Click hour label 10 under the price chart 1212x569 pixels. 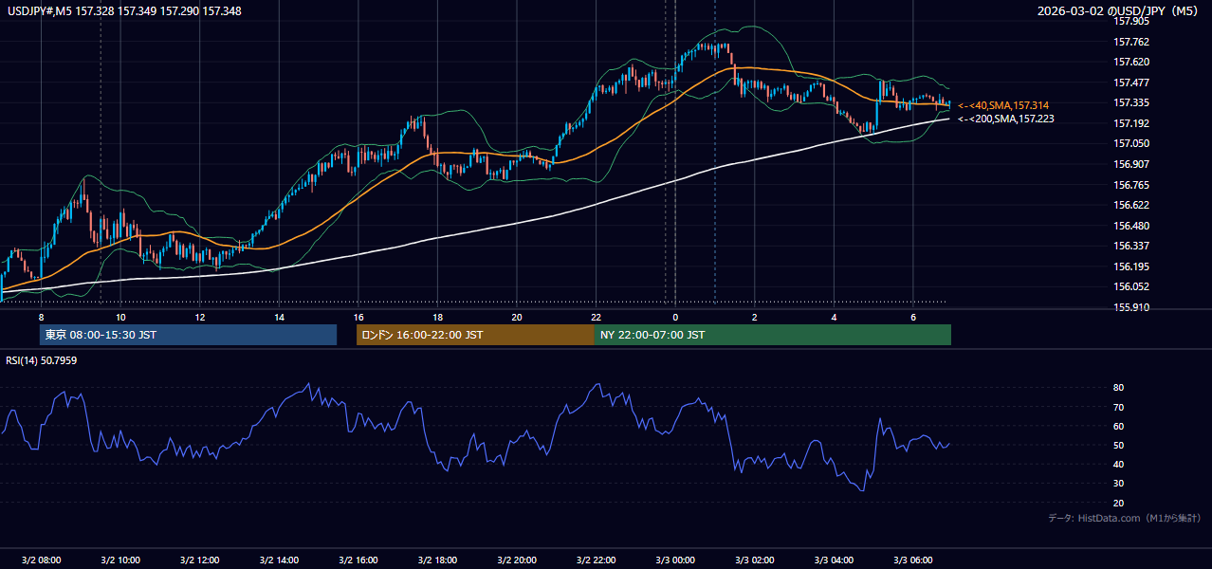tap(120, 317)
